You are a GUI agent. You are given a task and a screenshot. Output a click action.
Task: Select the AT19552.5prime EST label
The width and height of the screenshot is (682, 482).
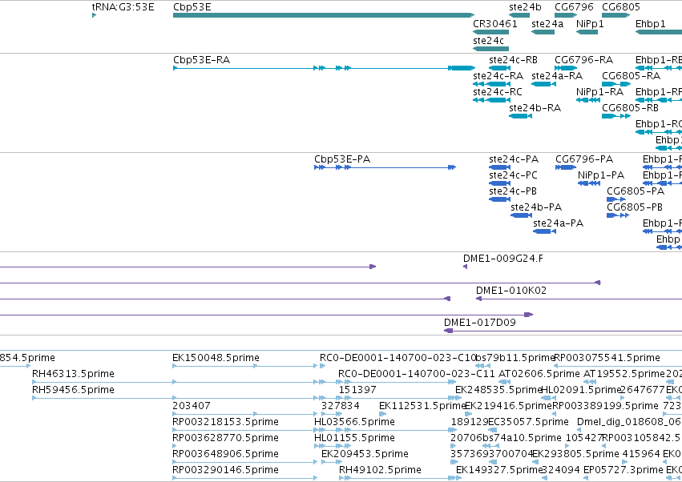tap(623, 374)
